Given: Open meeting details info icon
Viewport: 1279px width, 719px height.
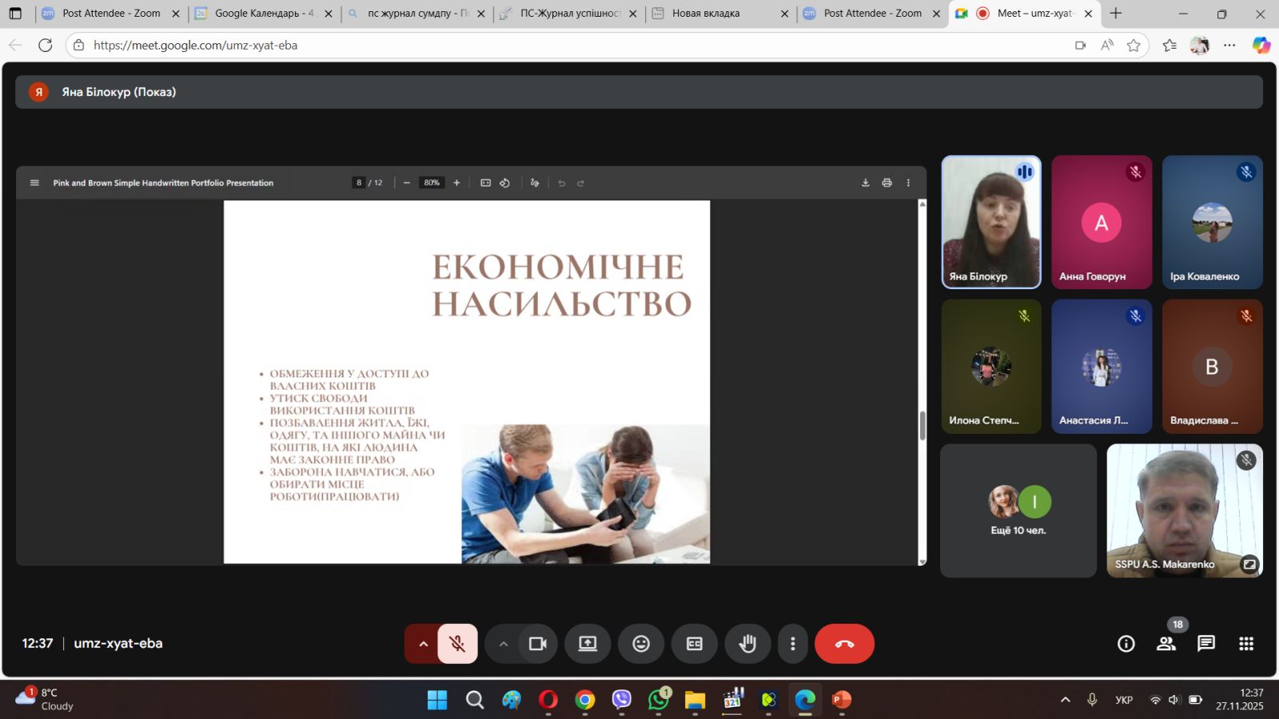Looking at the screenshot, I should tap(1126, 644).
